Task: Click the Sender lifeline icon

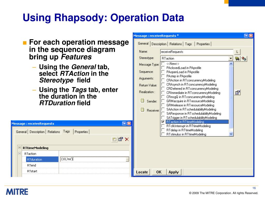Action: [143, 101]
